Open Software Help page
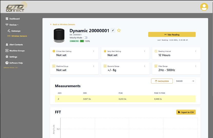Image resolution: width=213 pixels, height=138 pixels. point(16,63)
